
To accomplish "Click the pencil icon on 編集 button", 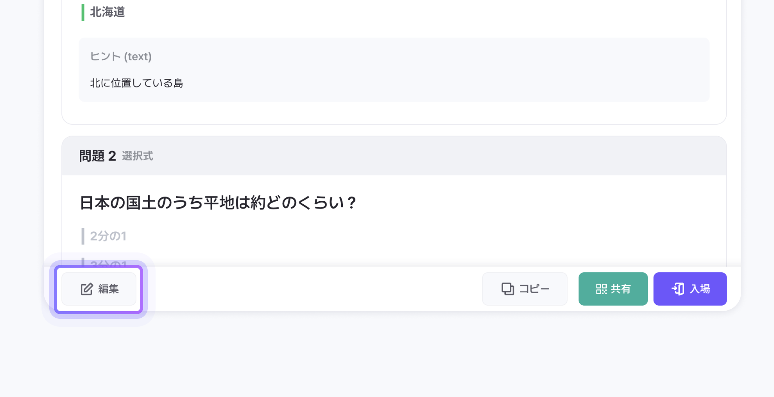I will (86, 289).
